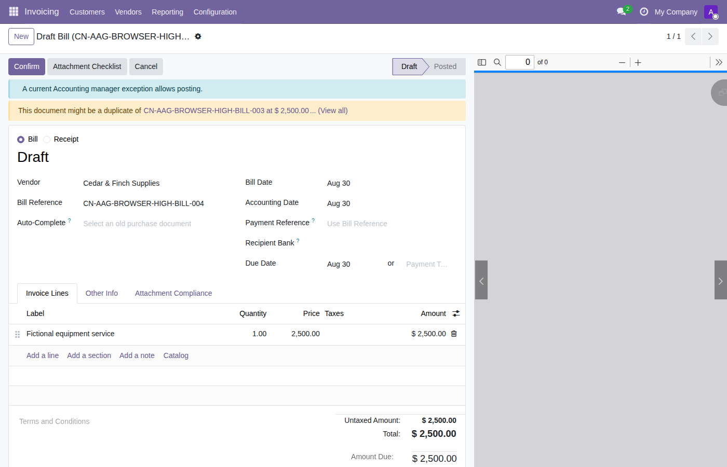The width and height of the screenshot is (727, 467).
Task: Open the Vendor field Cedar & Finch Supplies
Action: (156, 183)
